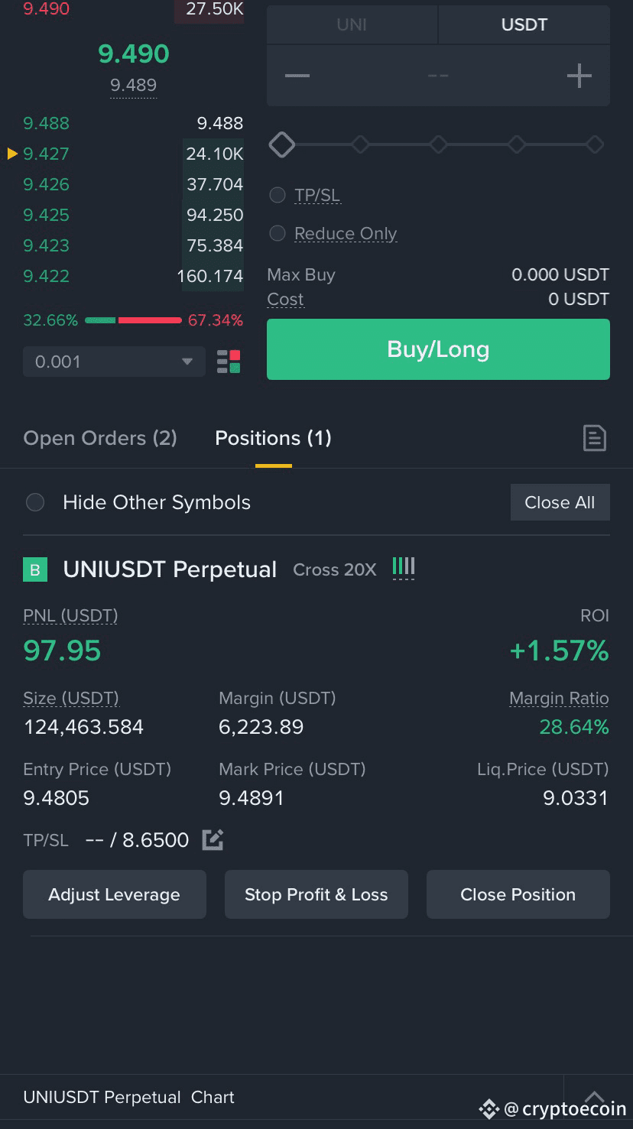
Task: Click the Buy/Long button
Action: (x=438, y=349)
